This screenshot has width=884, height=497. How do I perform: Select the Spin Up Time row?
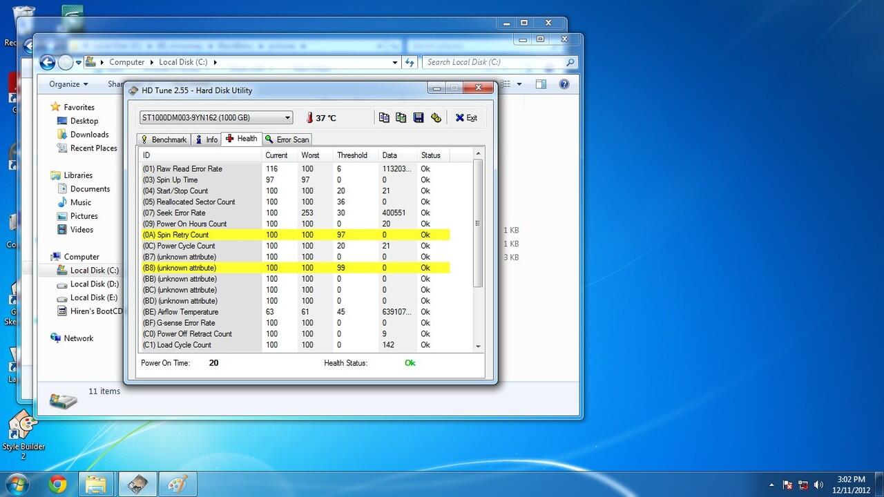tap(295, 179)
